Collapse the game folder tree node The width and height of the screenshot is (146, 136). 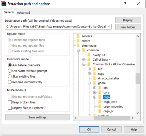tap(89, 83)
